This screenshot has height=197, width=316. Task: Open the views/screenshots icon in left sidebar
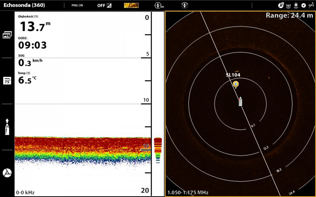[7, 35]
